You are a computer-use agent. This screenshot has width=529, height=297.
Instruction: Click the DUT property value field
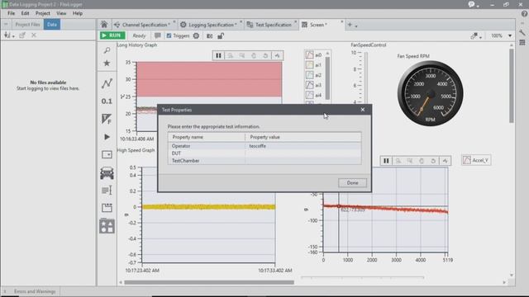pos(303,153)
